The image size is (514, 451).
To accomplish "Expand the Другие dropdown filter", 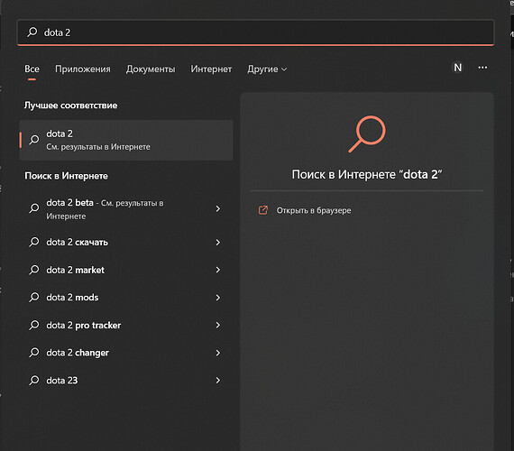I will [267, 69].
